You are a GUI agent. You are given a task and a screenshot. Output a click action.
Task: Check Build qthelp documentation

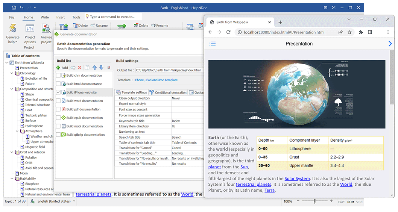(x=58, y=135)
